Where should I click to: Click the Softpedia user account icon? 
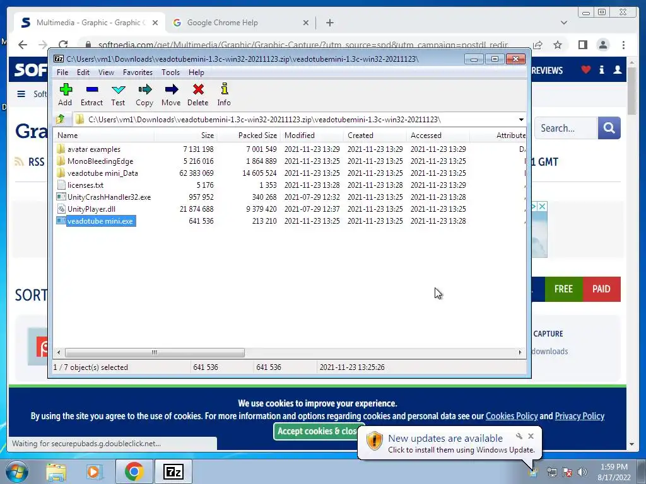pyautogui.click(x=617, y=70)
